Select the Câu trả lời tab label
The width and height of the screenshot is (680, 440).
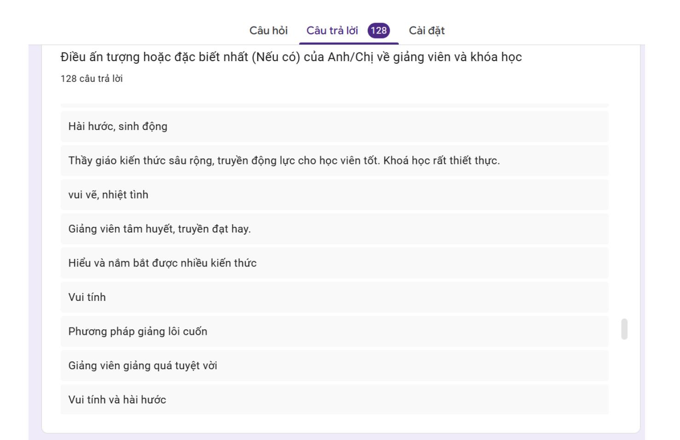click(332, 31)
